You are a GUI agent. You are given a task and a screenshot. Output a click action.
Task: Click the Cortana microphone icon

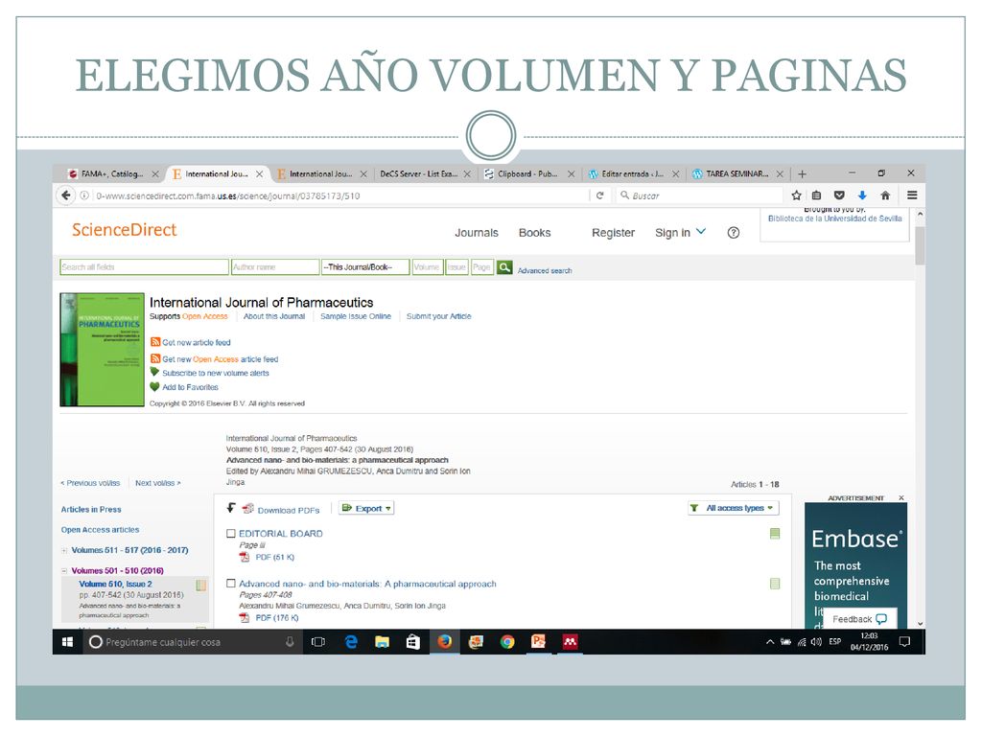tap(290, 641)
